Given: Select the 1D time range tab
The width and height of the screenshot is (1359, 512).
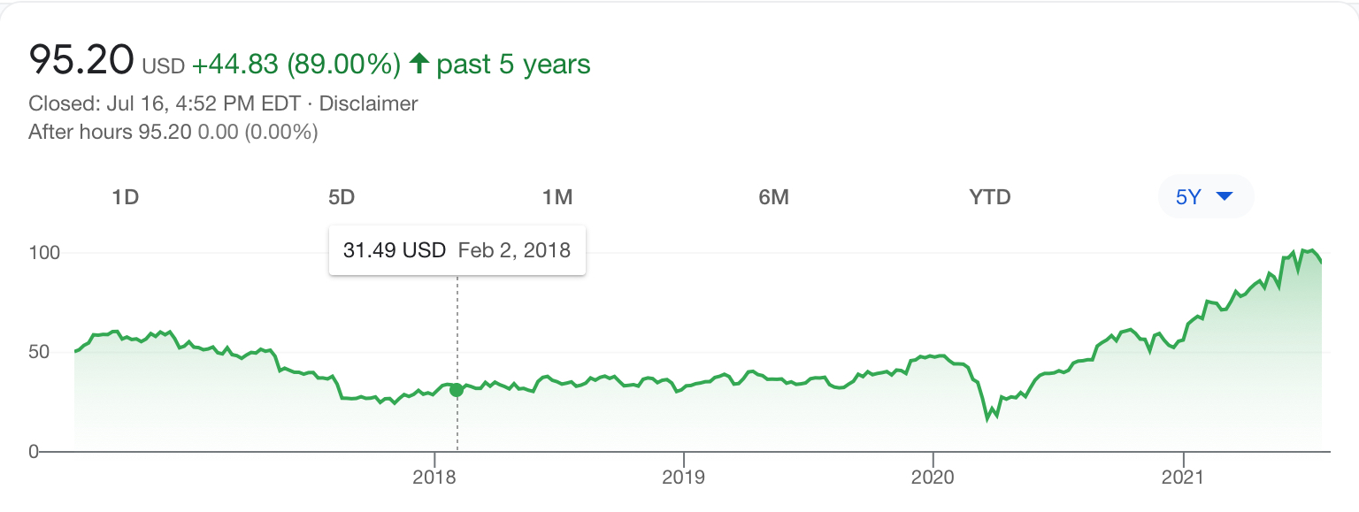Looking at the screenshot, I should 126,197.
